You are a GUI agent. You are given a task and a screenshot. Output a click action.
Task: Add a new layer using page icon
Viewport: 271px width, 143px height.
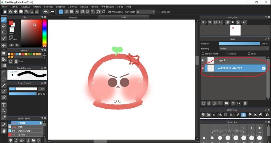coord(204,103)
